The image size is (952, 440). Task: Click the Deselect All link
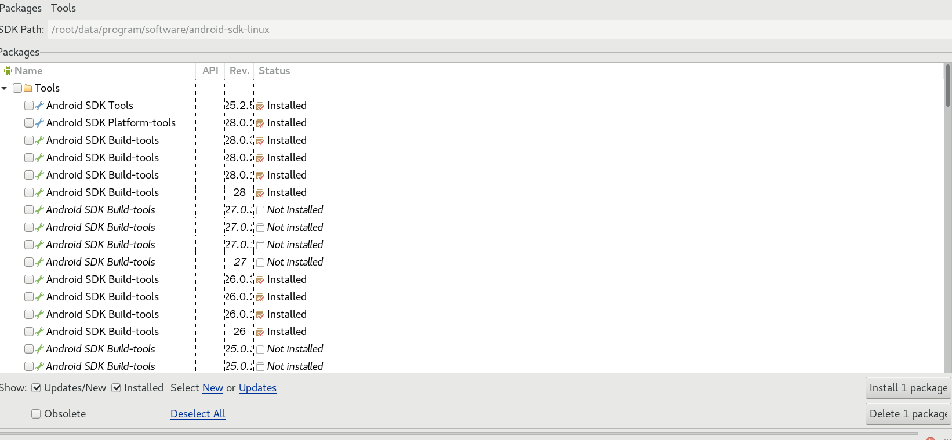point(198,414)
